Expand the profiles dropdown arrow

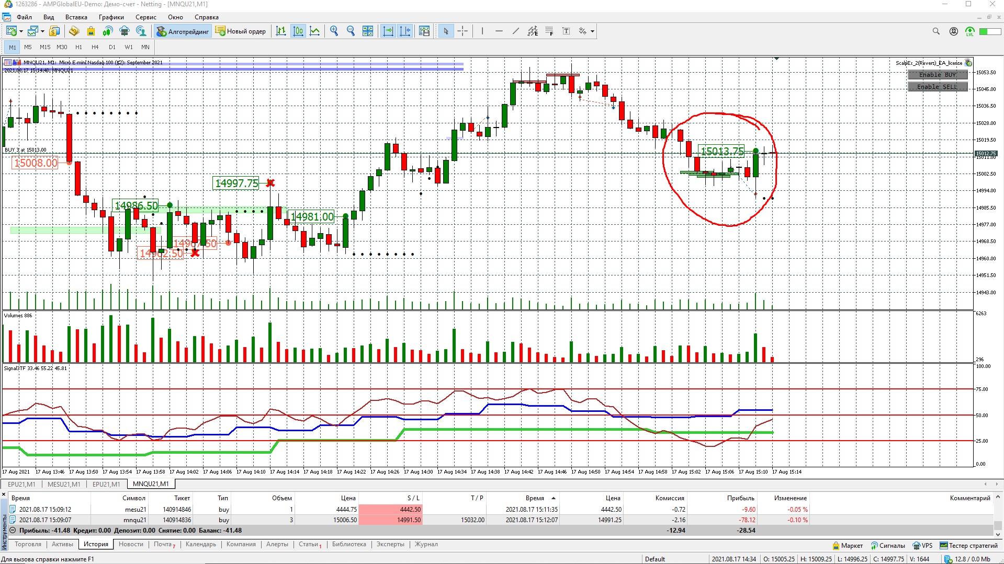tap(42, 31)
